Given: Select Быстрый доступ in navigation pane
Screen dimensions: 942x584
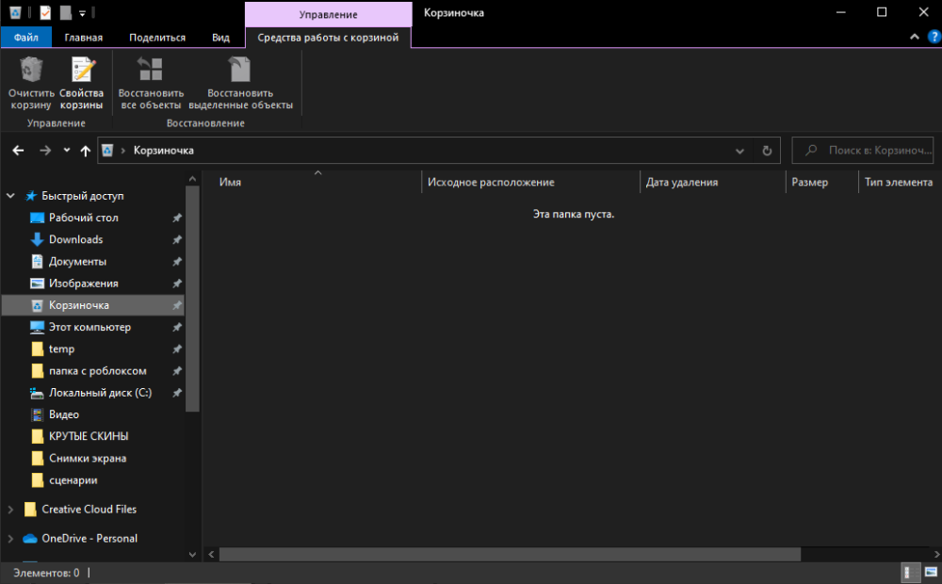Looking at the screenshot, I should pos(82,196).
